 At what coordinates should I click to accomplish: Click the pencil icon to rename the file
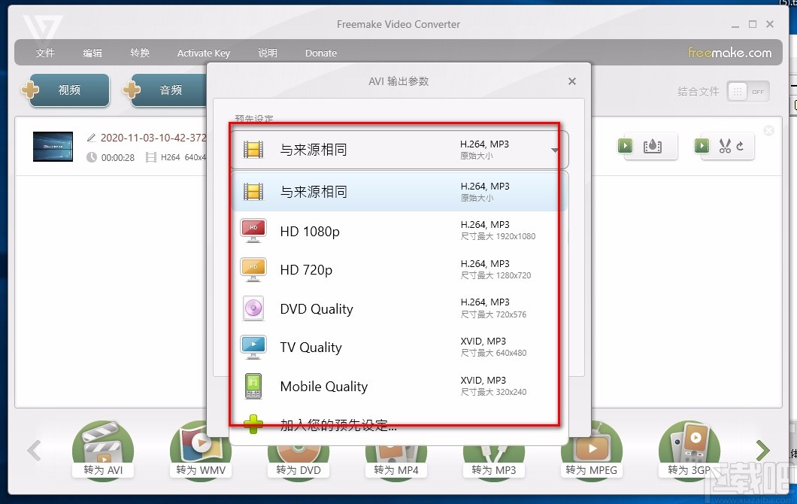[x=92, y=138]
